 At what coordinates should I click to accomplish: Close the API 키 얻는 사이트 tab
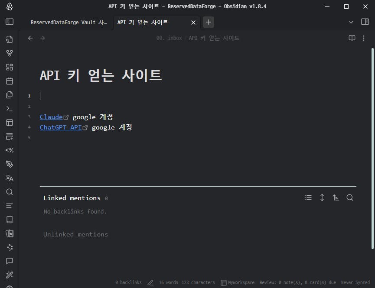(193, 23)
